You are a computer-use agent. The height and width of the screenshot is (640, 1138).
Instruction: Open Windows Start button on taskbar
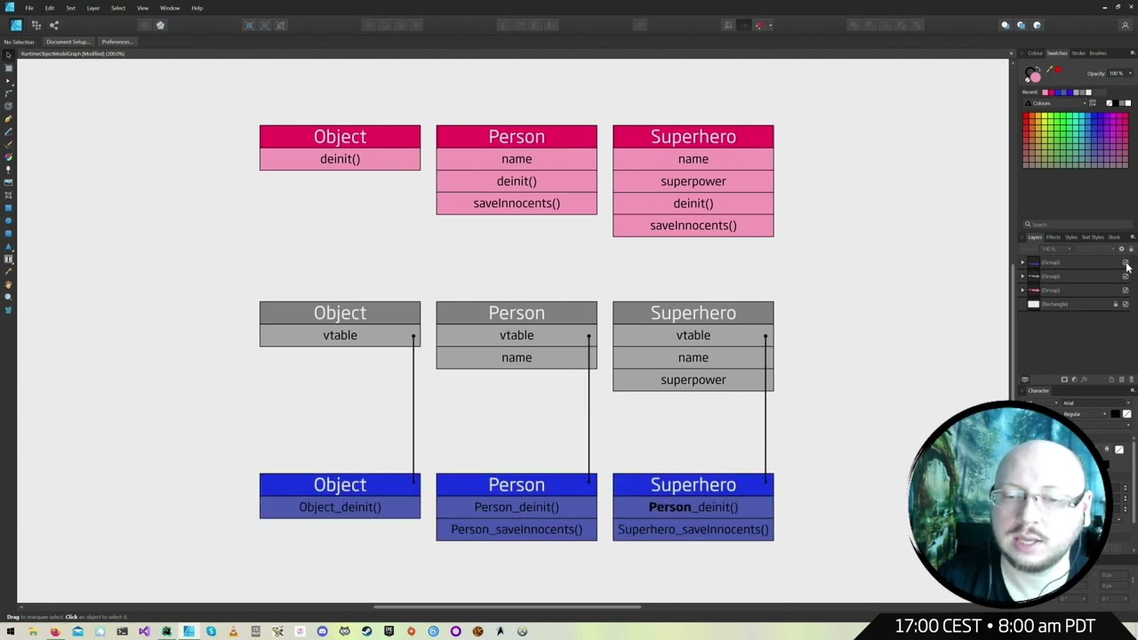[11, 631]
